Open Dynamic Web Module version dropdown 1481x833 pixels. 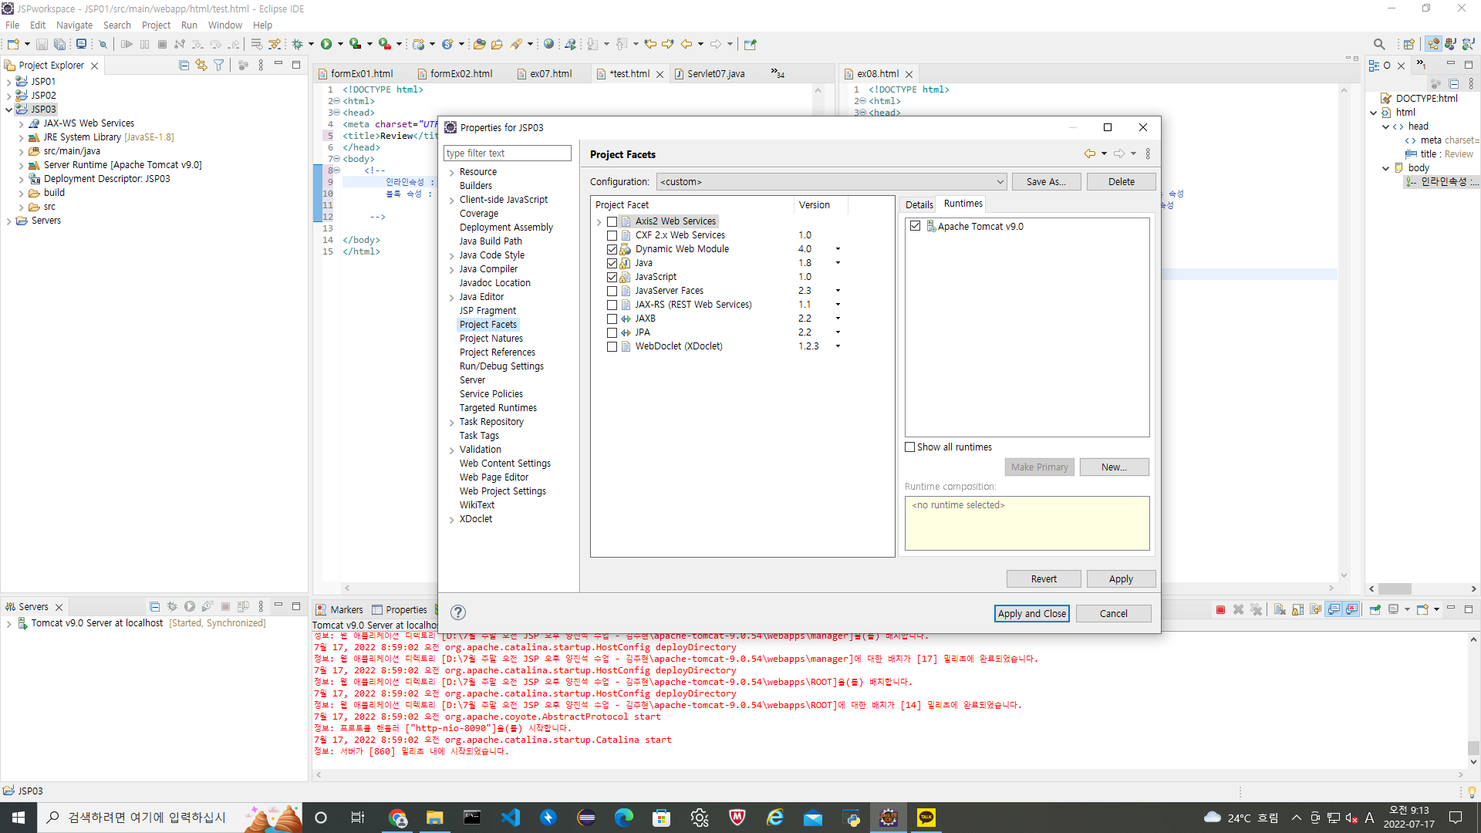[x=838, y=249]
